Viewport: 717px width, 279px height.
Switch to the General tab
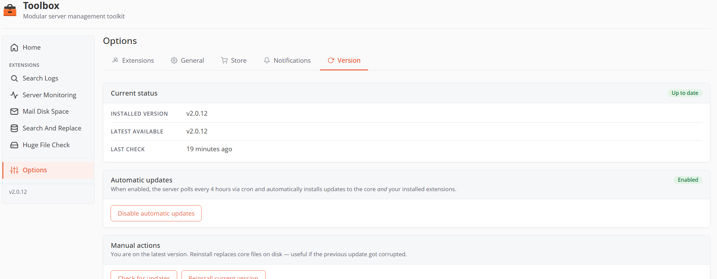[x=187, y=60]
